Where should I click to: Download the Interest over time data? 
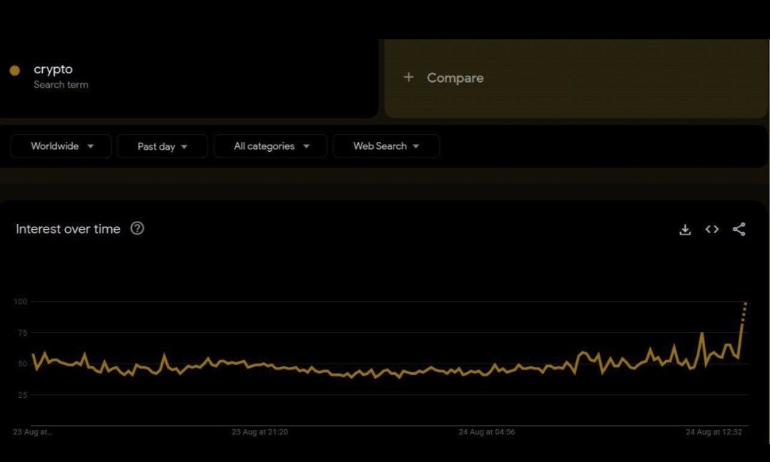click(685, 230)
